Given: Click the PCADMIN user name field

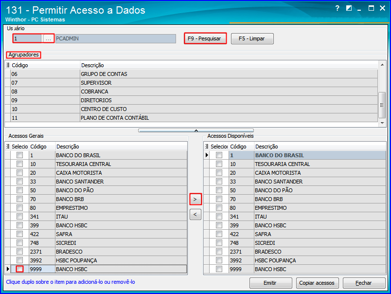Looking at the screenshot, I should [116, 38].
